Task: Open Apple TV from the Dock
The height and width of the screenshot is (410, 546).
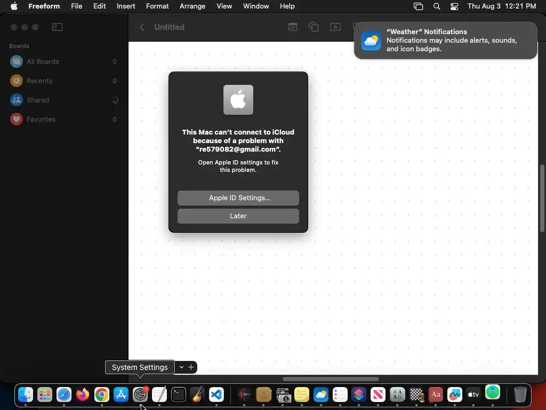Action: 473,395
